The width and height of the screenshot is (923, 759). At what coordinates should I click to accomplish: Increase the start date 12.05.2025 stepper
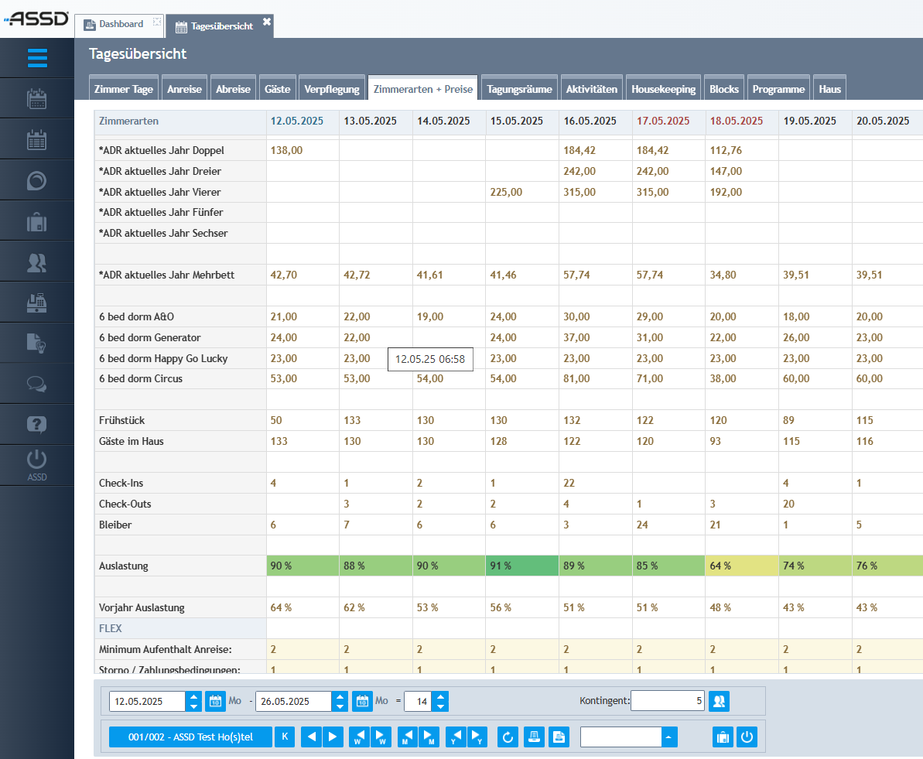[x=193, y=697]
